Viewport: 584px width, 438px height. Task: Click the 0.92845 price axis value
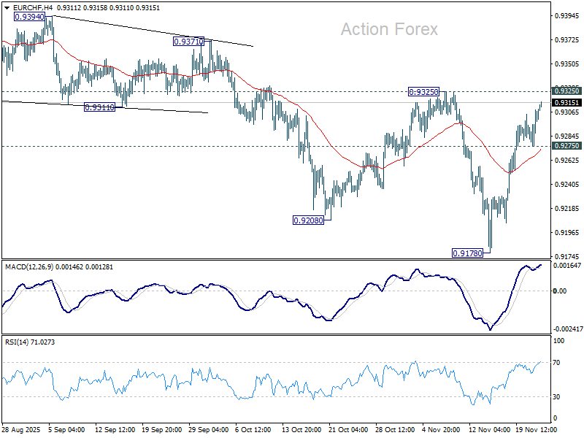(567, 137)
